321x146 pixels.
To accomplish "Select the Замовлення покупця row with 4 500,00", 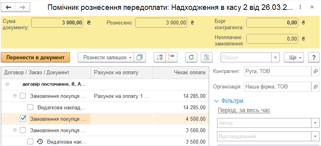I will [x=105, y=119].
